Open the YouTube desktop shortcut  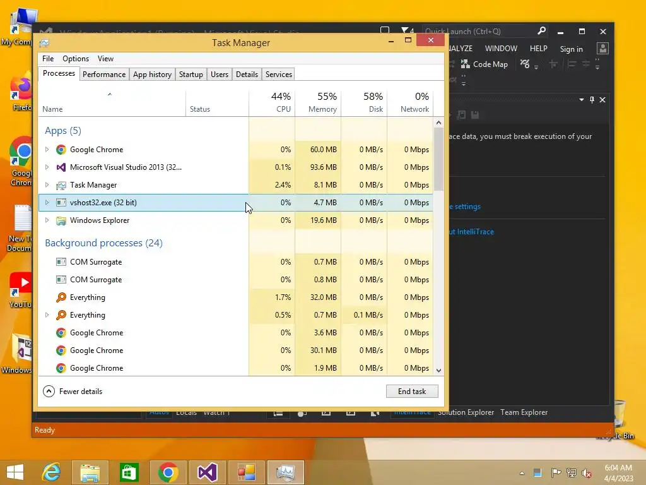point(20,290)
